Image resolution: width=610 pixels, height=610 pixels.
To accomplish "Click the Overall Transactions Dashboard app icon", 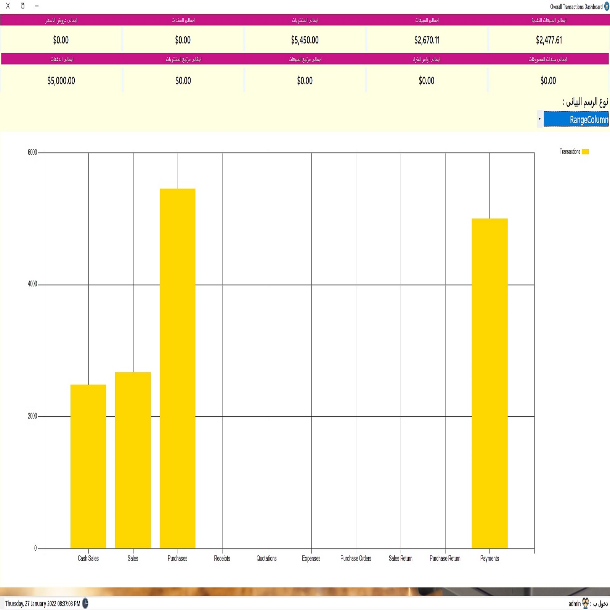I will click(x=606, y=6).
